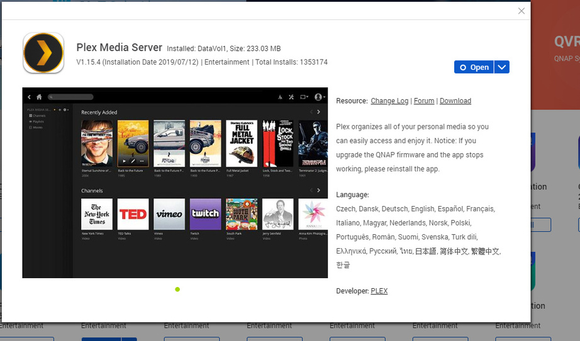Open the PLEX developer link
The height and width of the screenshot is (341, 580).
coord(379,291)
